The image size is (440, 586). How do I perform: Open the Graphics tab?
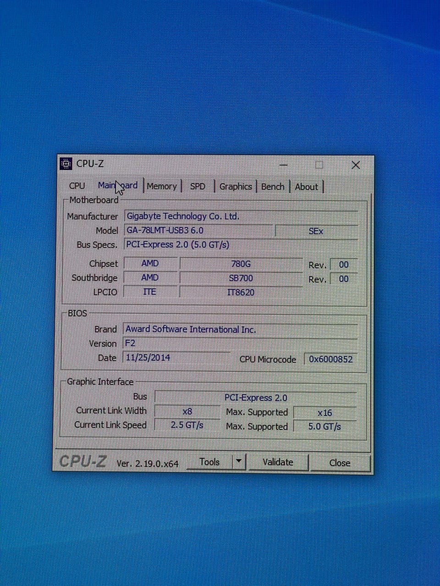(x=236, y=186)
